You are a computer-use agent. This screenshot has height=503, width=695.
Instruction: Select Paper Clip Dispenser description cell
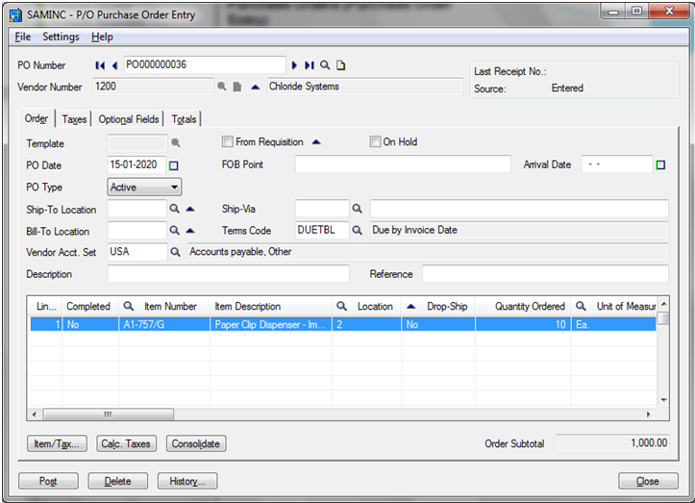point(271,325)
